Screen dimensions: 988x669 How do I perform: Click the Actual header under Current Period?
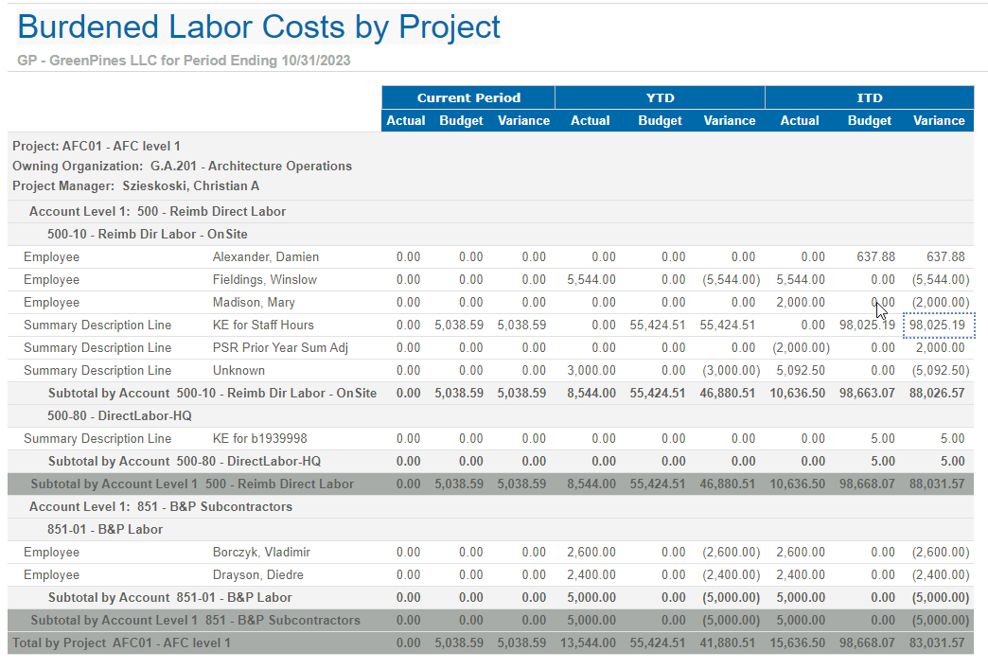coord(406,120)
